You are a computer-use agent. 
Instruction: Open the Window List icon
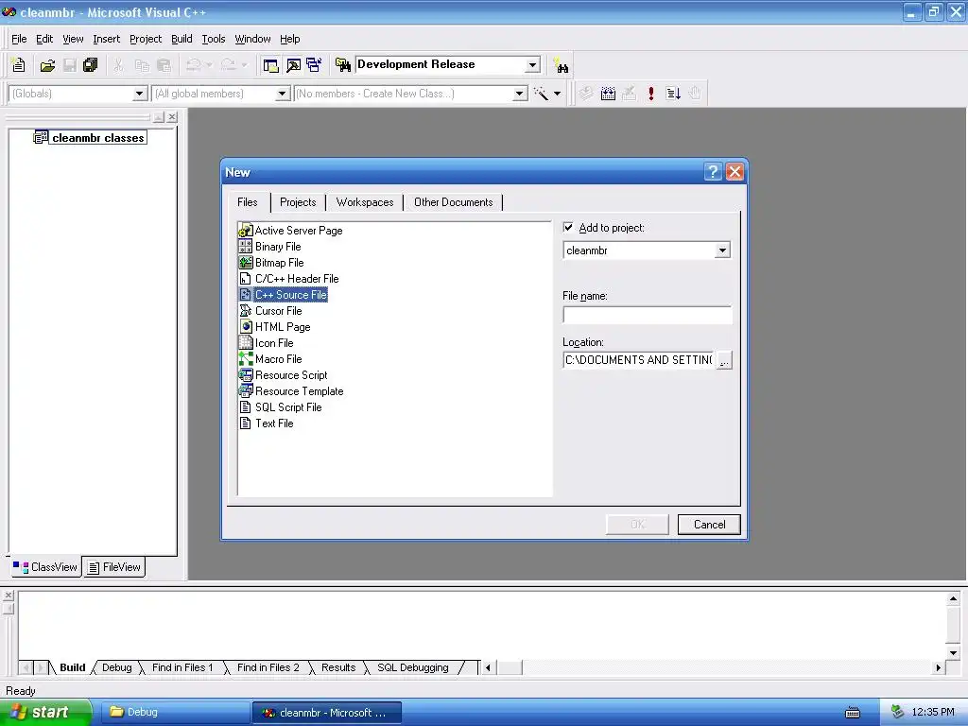point(314,65)
